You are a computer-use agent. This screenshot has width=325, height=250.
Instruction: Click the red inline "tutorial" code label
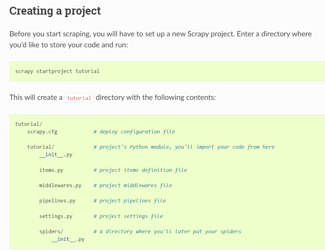[79, 98]
